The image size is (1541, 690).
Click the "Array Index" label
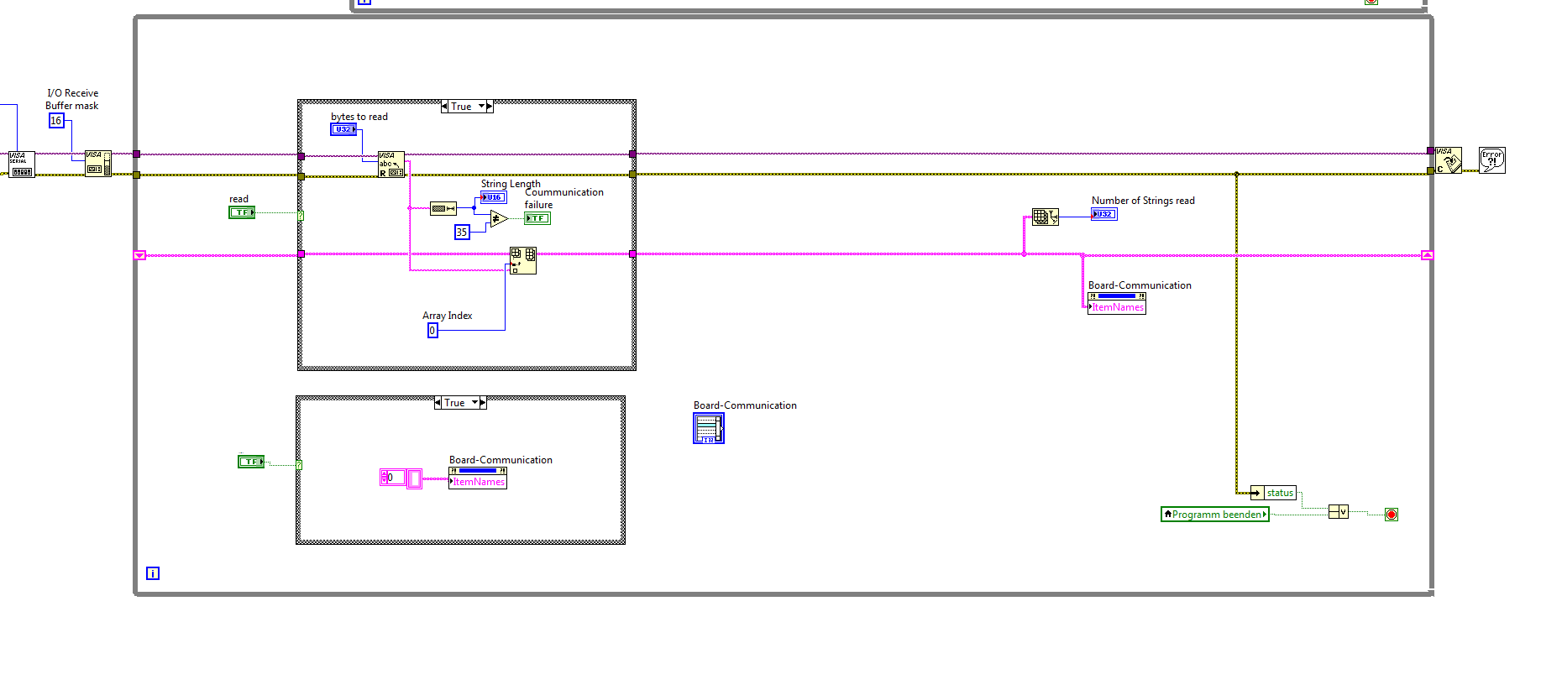(448, 316)
